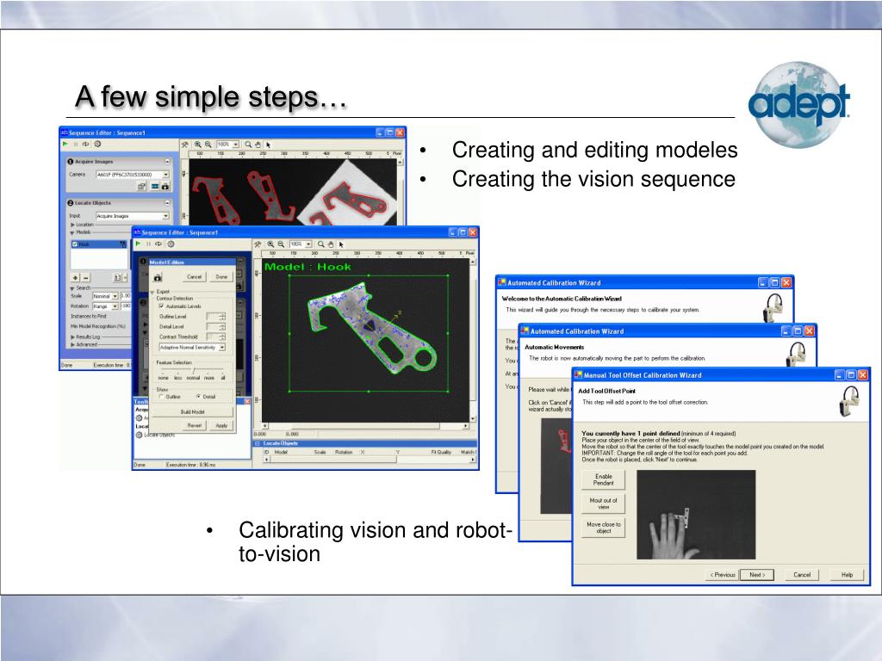Screen dimensions: 882x661
Task: Click camera preview image in Tool Offset wizard
Action: (x=696, y=515)
